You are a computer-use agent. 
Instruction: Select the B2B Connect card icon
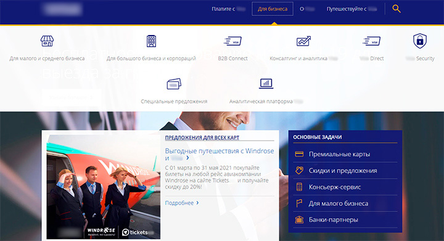point(232,41)
